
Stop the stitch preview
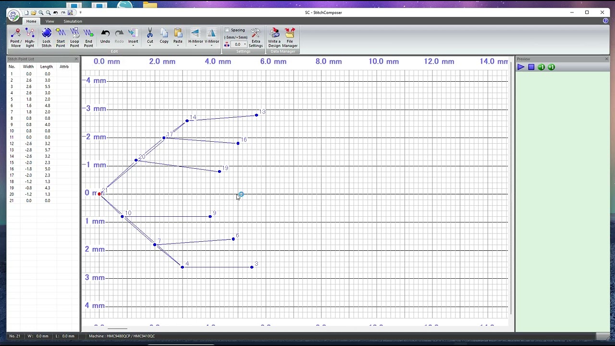[531, 67]
